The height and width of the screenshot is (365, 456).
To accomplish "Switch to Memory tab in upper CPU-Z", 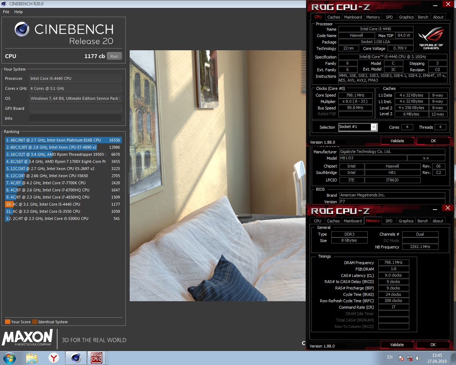I will click(373, 17).
